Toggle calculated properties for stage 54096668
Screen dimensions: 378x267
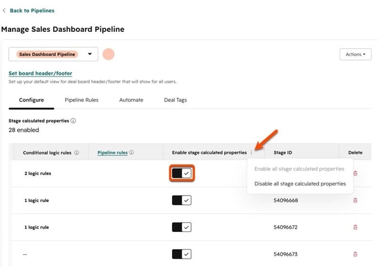pos(181,200)
